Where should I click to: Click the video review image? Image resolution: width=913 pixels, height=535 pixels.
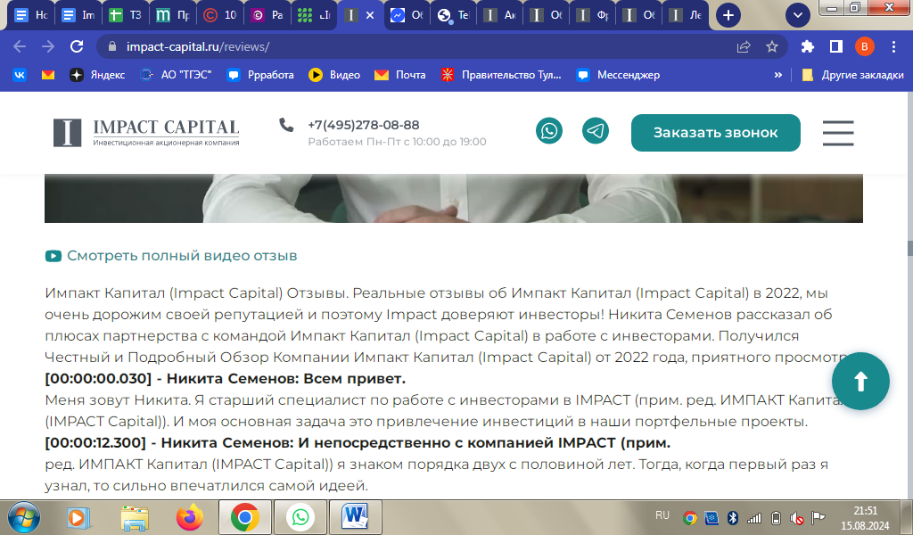point(454,198)
